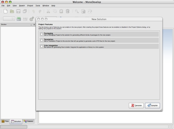Click the Paste clipboard icon
Screen dimensions: 174x129
pos(61,11)
